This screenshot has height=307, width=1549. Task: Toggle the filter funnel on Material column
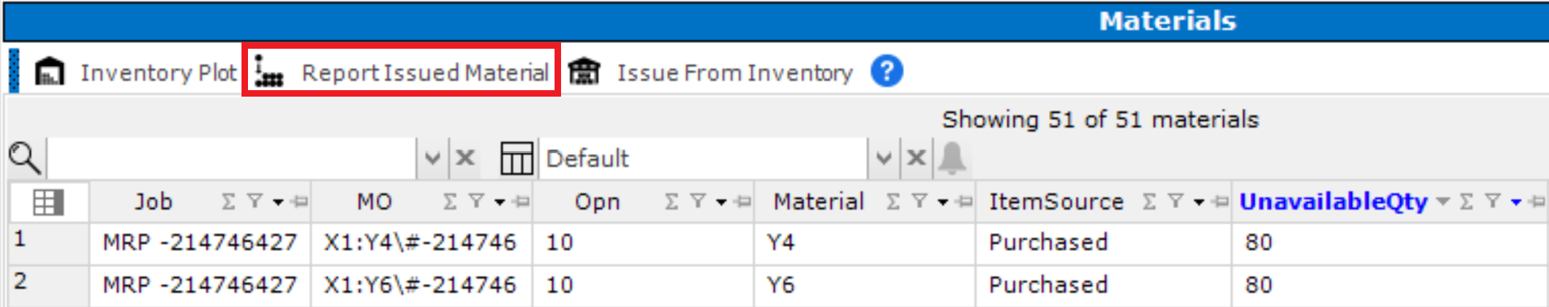pos(920,201)
